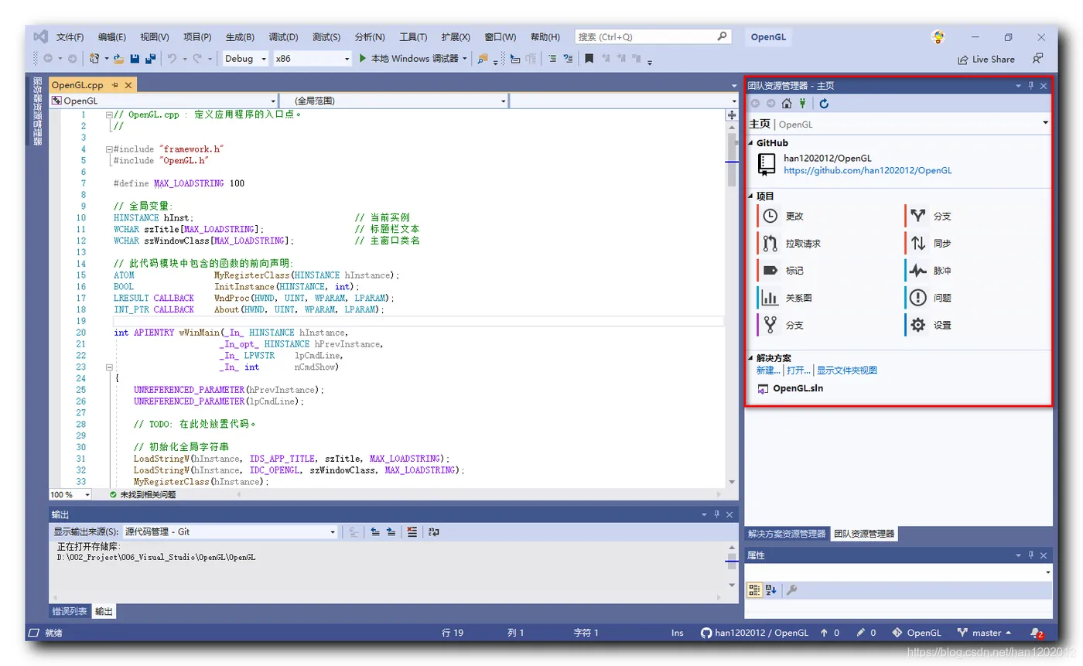Open the 工具(T) menu
This screenshot has height=666, width=1083.
click(413, 36)
